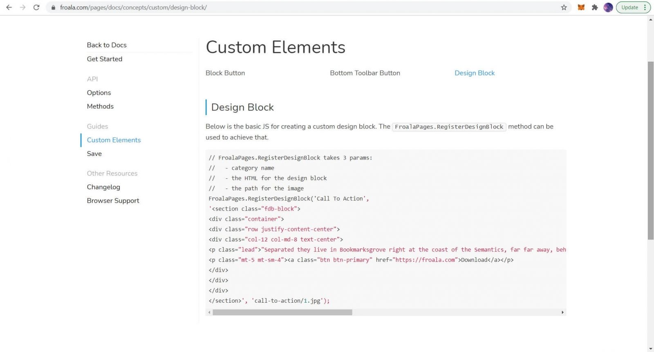Click the code block's right scroll arrow
This screenshot has height=352, width=654.
click(x=562, y=312)
